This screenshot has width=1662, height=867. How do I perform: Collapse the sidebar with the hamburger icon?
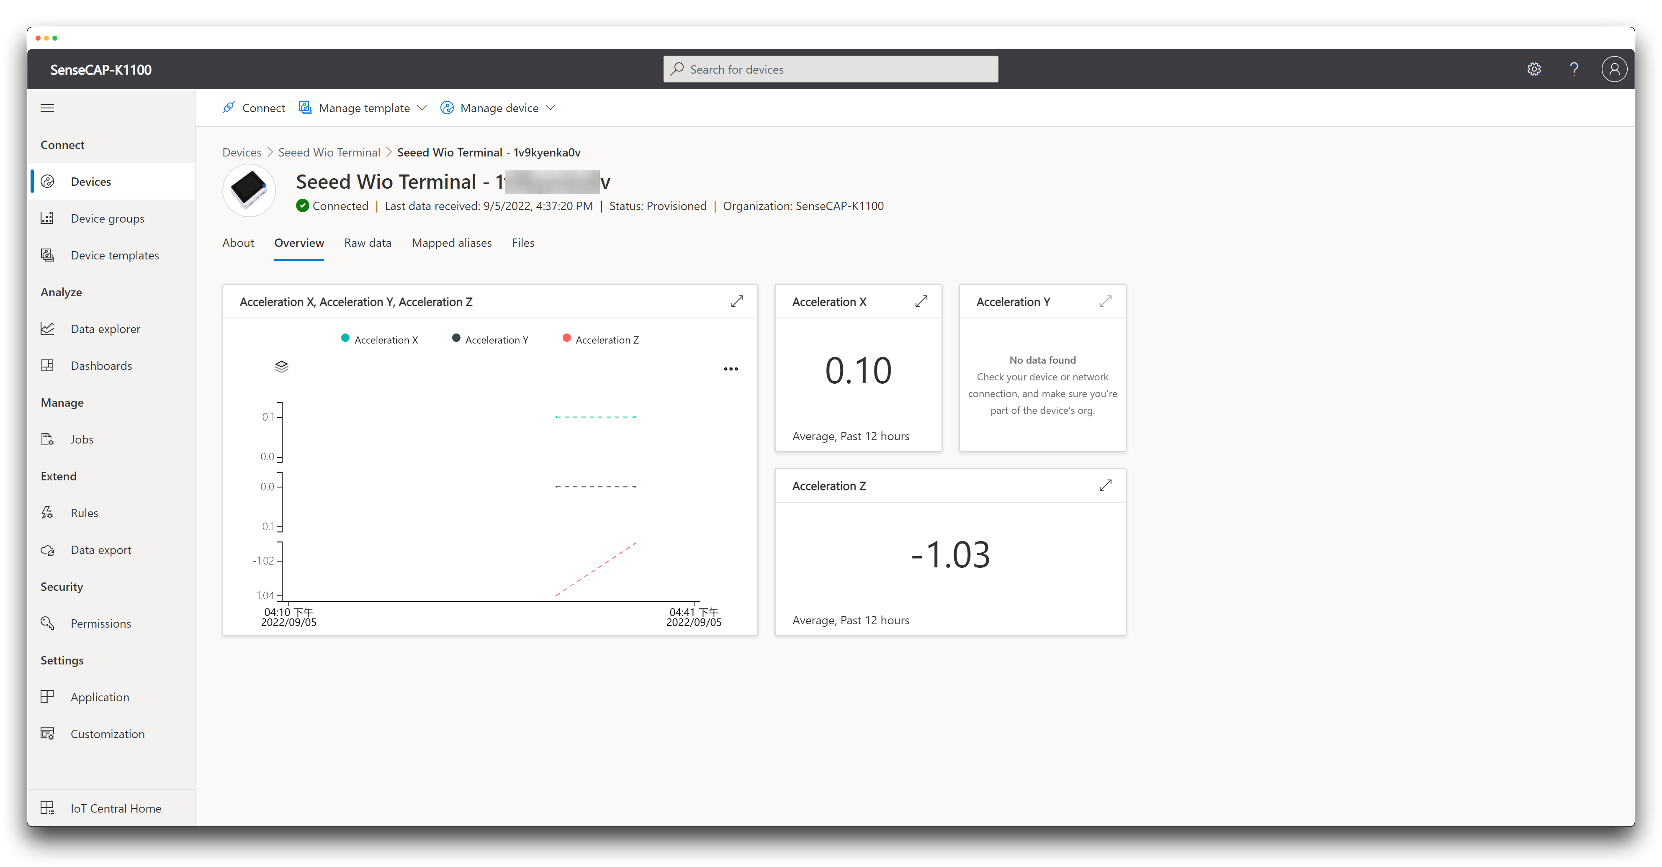pos(47,108)
